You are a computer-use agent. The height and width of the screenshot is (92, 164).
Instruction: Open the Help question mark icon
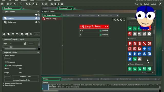pos(46,4)
